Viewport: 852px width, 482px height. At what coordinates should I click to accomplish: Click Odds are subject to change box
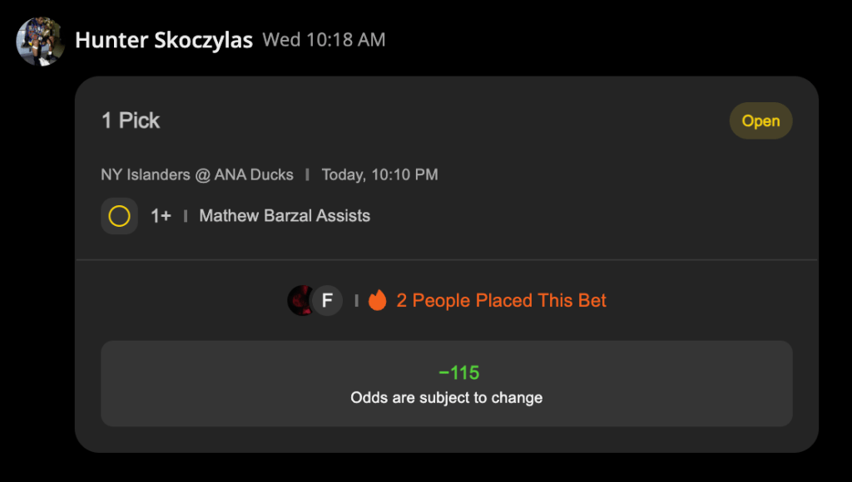[x=447, y=383]
